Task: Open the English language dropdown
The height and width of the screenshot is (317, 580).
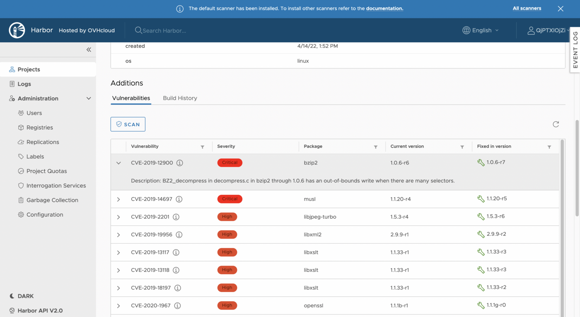Action: (481, 30)
